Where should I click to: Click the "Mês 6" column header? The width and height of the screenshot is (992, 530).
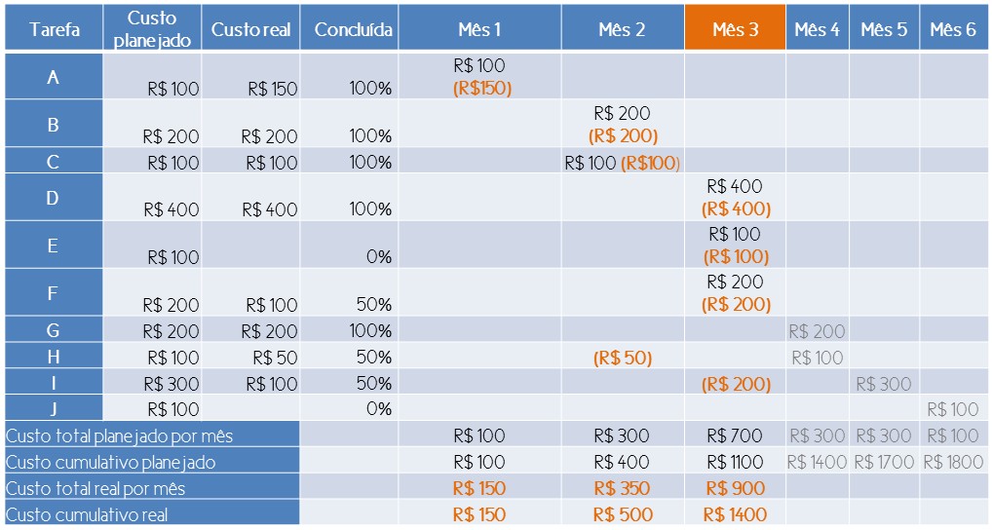coord(952,29)
